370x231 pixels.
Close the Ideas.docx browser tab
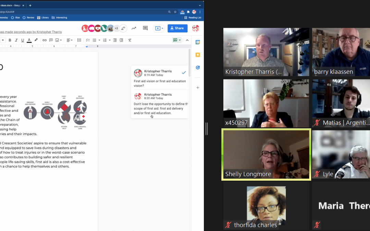pyautogui.click(x=23, y=5)
